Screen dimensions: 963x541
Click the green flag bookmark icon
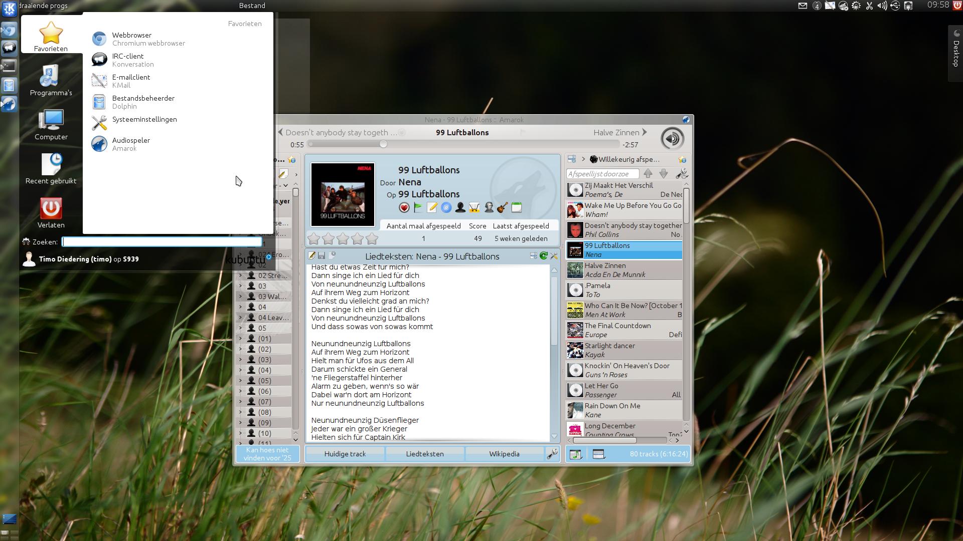point(418,207)
